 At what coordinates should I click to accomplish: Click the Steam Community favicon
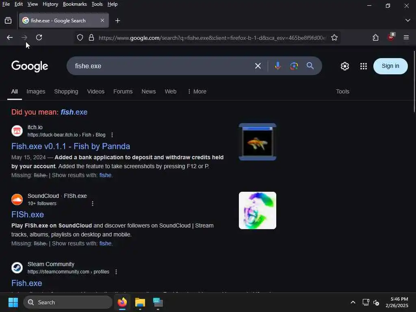(17, 268)
